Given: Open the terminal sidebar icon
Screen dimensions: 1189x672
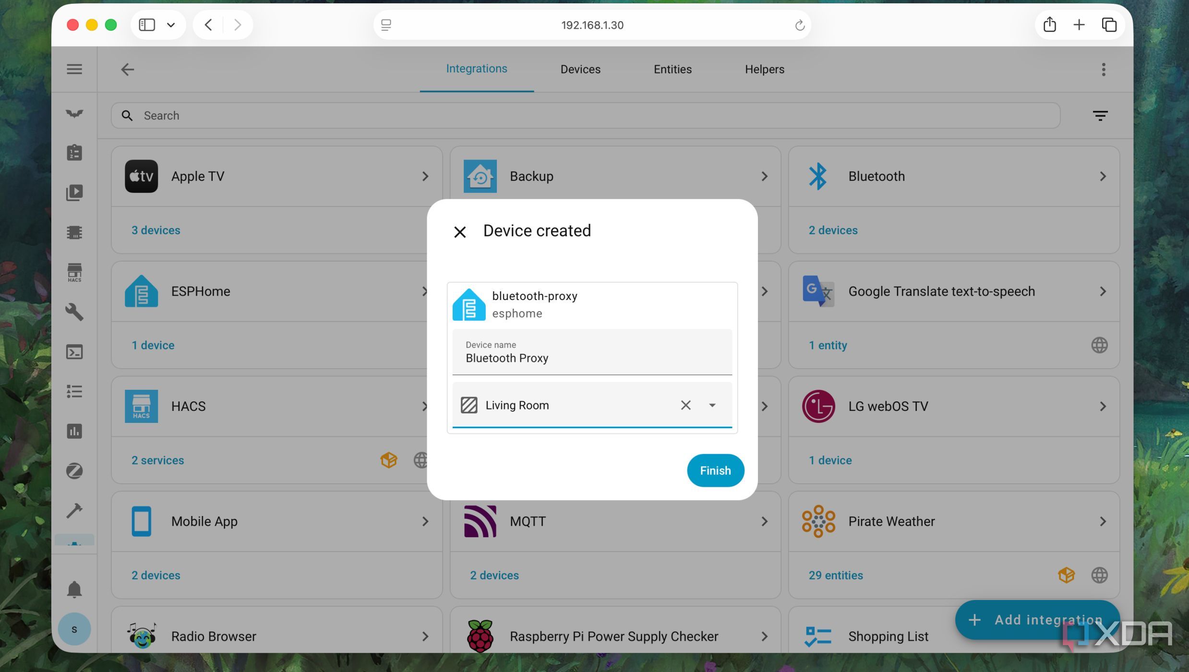Looking at the screenshot, I should (x=74, y=352).
